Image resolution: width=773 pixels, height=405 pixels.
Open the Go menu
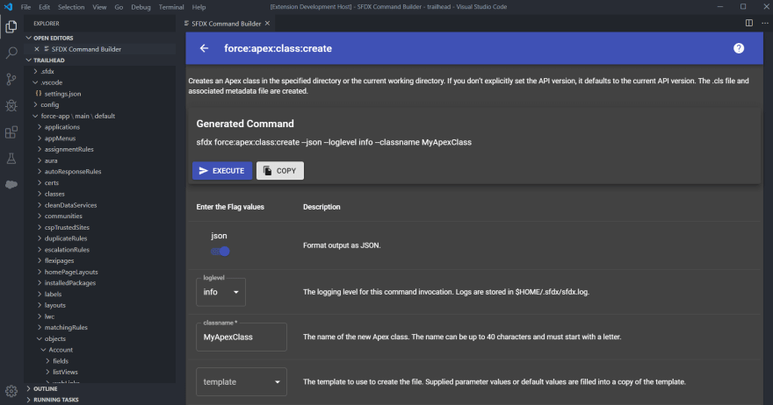click(x=119, y=7)
